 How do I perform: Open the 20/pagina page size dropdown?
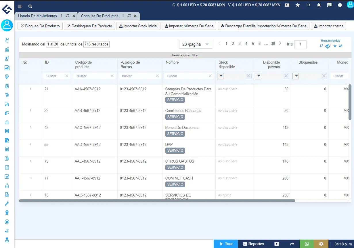click(x=196, y=44)
